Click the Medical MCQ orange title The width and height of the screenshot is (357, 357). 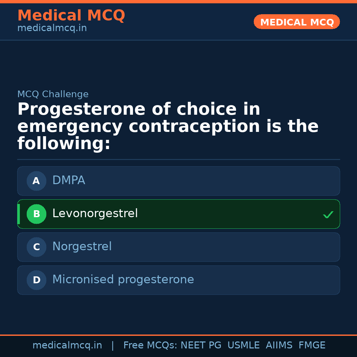tap(71, 16)
